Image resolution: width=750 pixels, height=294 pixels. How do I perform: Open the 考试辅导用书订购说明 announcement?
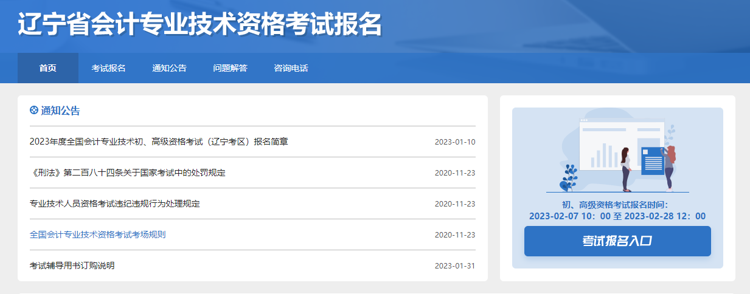72,265
